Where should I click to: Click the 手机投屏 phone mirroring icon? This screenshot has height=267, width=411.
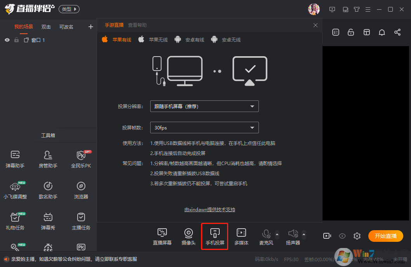[215, 236]
